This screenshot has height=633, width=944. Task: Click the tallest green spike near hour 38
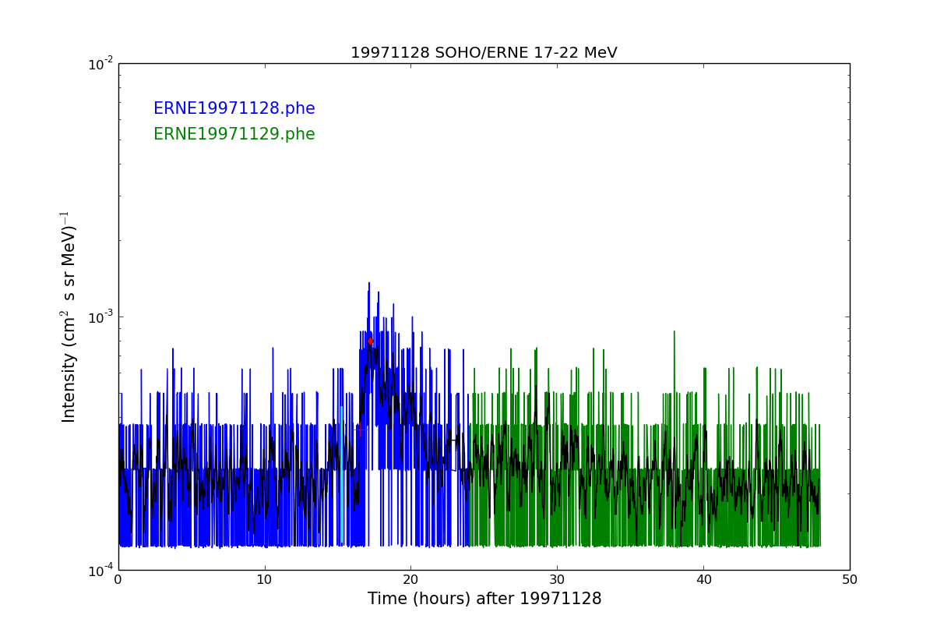(x=674, y=335)
